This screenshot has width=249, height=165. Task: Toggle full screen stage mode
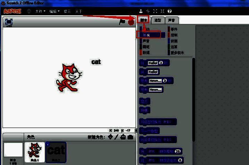click(9, 22)
